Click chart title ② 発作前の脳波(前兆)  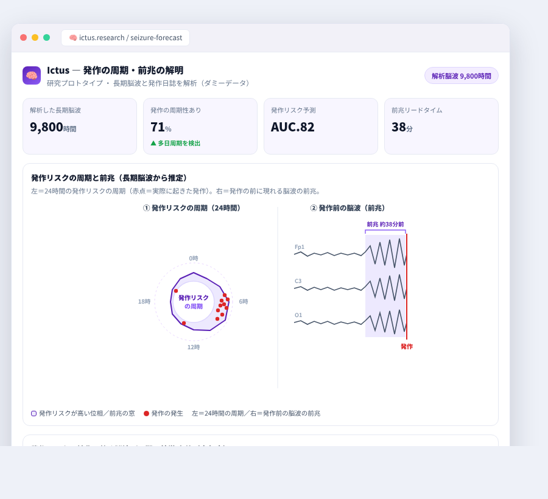pyautogui.click(x=348, y=208)
